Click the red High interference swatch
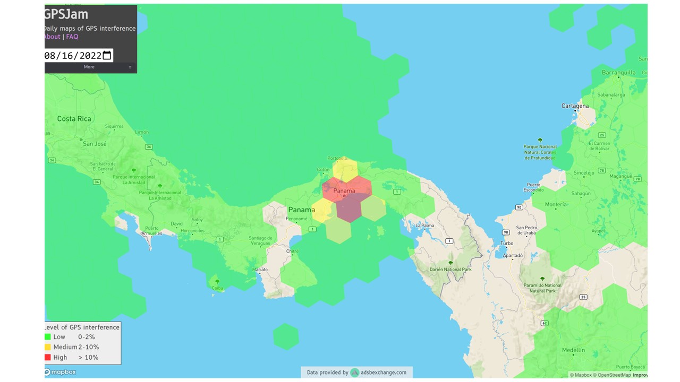 click(48, 357)
